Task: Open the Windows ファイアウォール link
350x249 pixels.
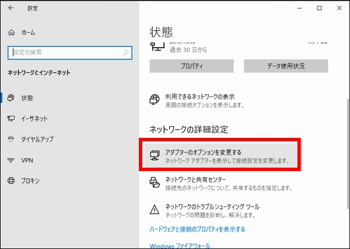Action: (180, 246)
